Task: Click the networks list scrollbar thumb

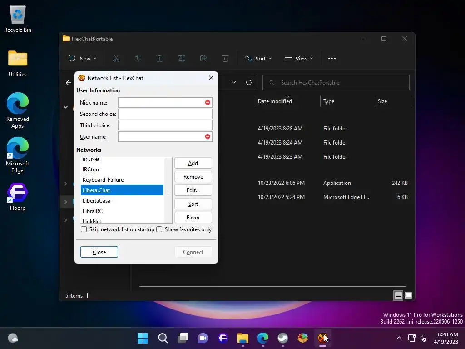Action: (x=168, y=193)
